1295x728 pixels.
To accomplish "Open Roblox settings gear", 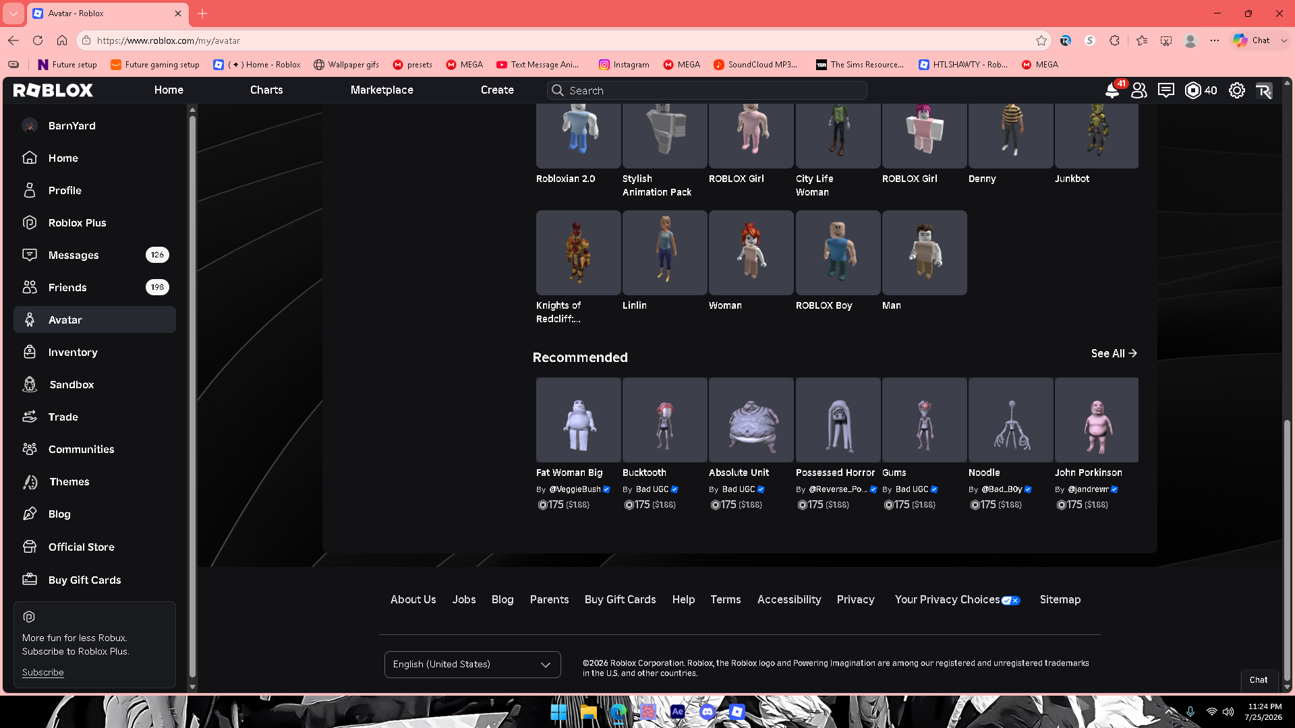I will 1237,90.
